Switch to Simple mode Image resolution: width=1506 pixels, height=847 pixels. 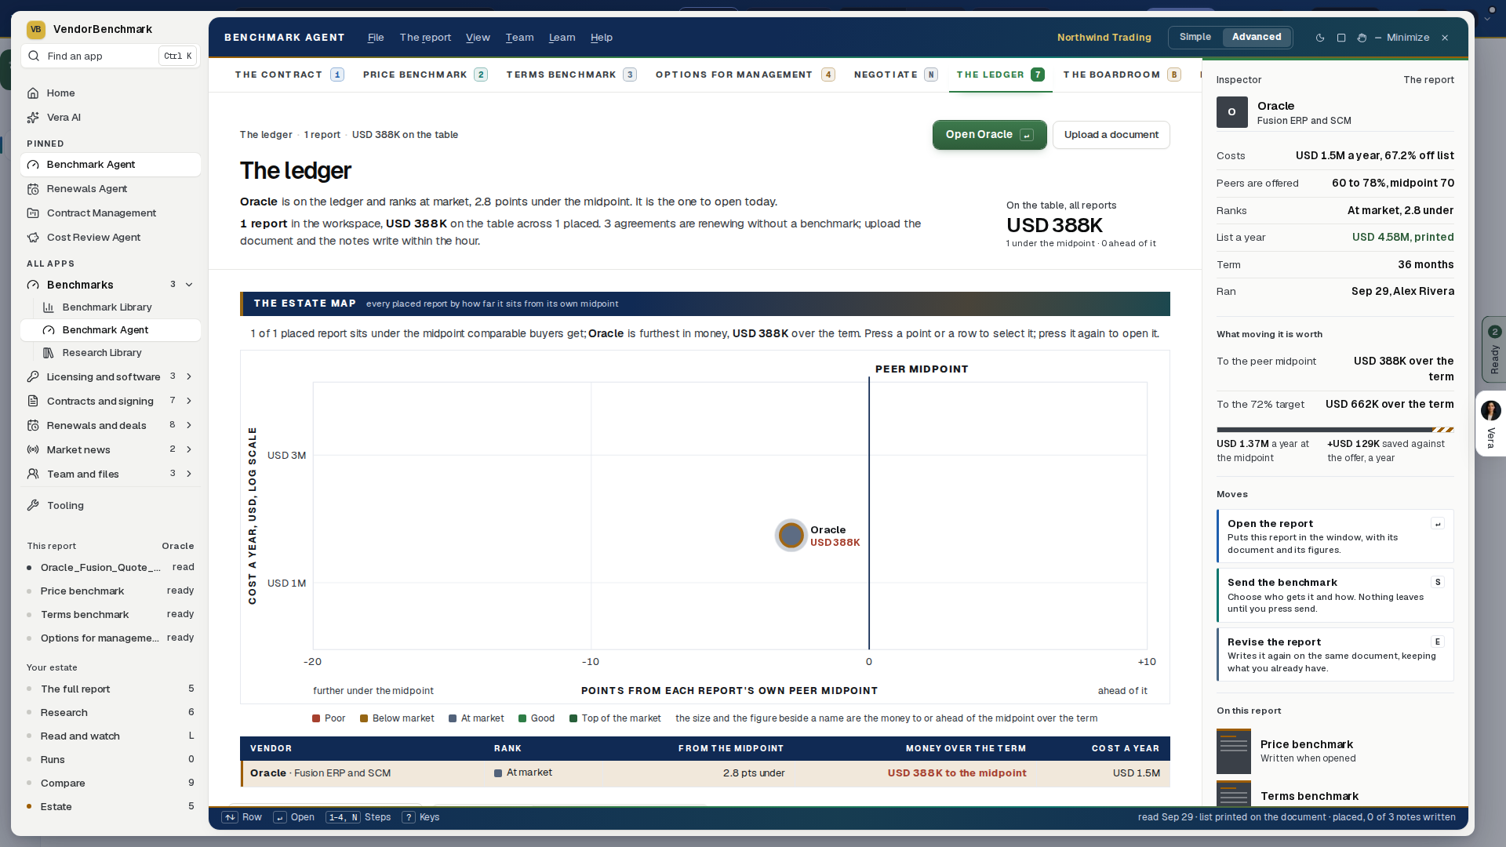pos(1195,37)
